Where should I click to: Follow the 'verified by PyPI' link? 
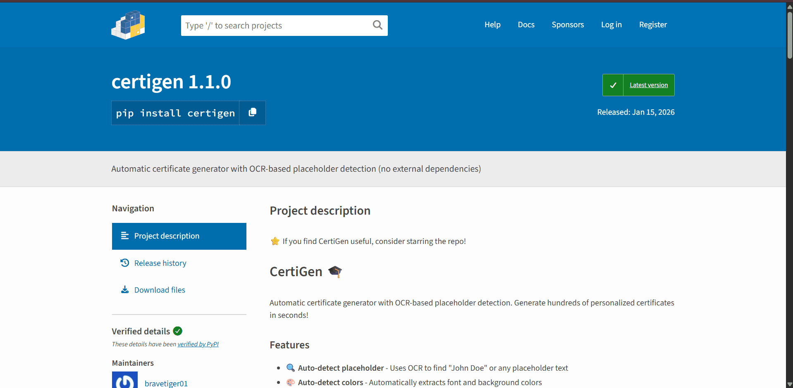point(198,344)
